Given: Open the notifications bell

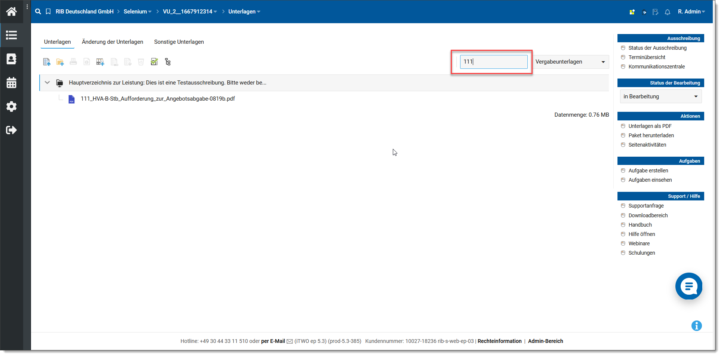Looking at the screenshot, I should coord(667,12).
